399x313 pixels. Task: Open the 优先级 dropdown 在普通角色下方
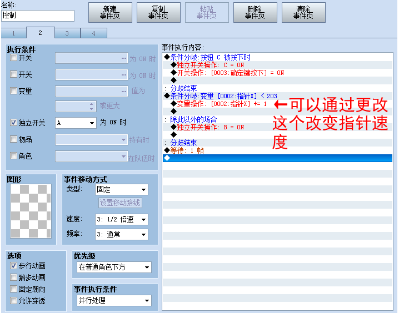(x=114, y=267)
